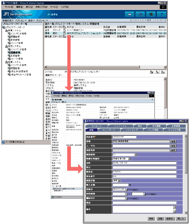Viewport: 189px width, 224px height.
Task: Open アクション dropdown in 案件参照 window
Action: click(56, 102)
